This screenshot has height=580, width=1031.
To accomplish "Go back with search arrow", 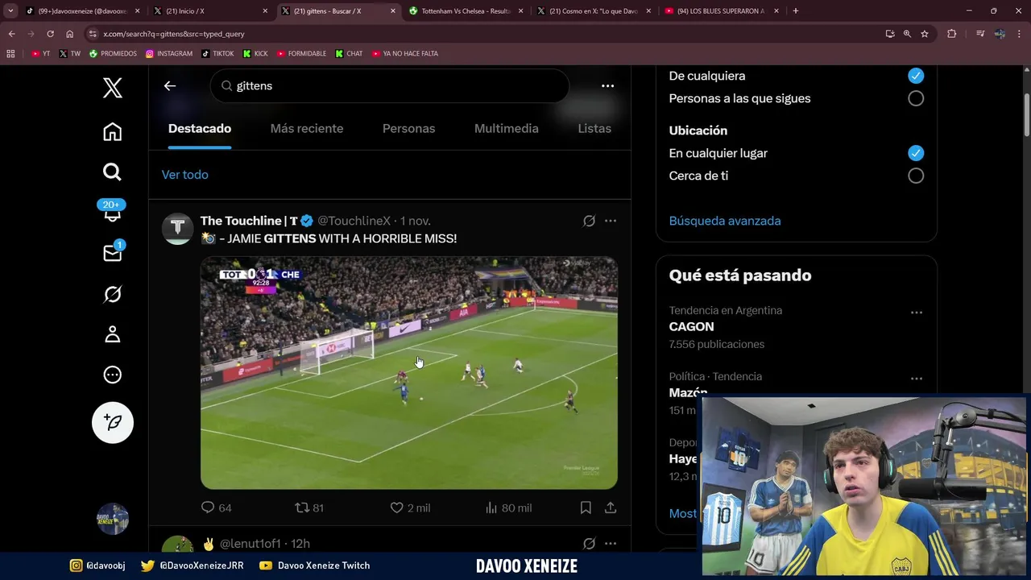I will coord(170,85).
